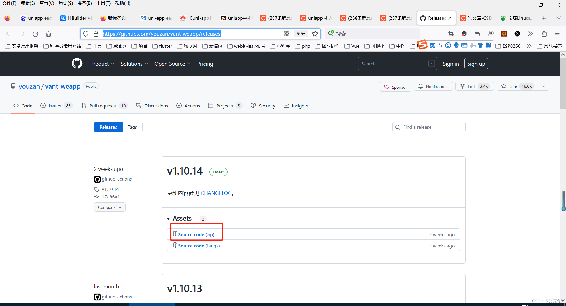
Task: Click the GitHub logo icon
Action: 77,64
